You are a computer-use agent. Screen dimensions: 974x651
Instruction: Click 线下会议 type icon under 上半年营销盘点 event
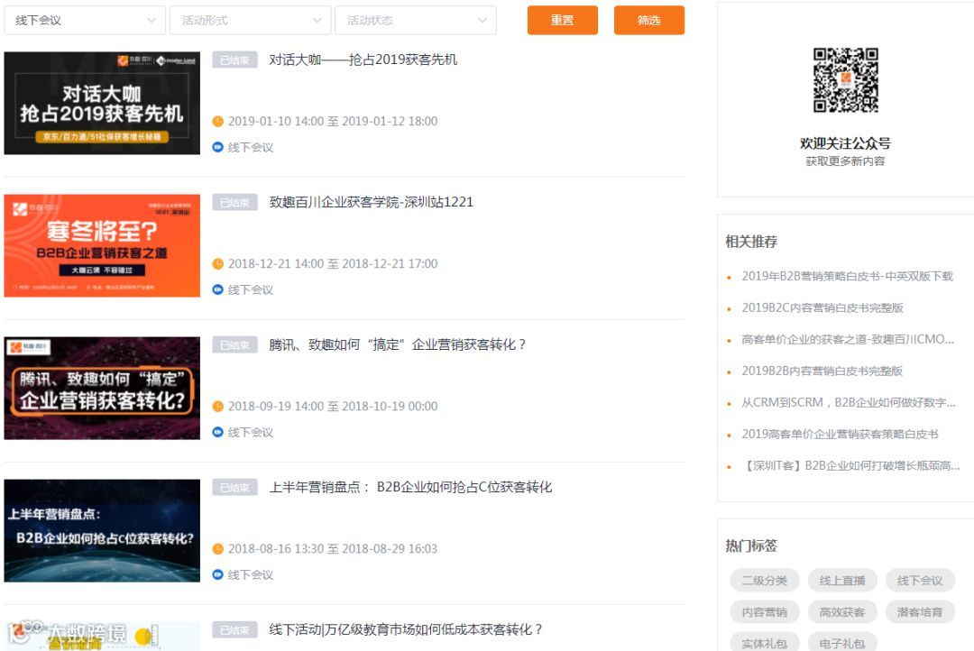coord(217,574)
